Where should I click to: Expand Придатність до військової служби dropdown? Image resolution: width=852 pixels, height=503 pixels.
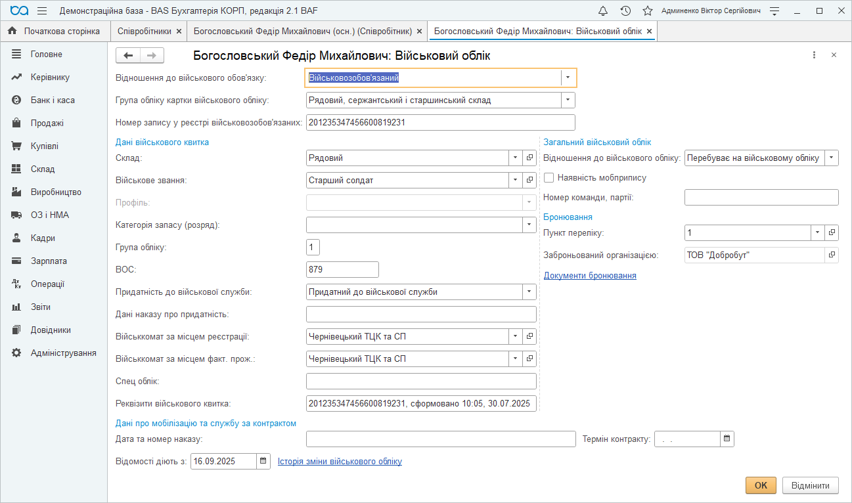point(529,292)
